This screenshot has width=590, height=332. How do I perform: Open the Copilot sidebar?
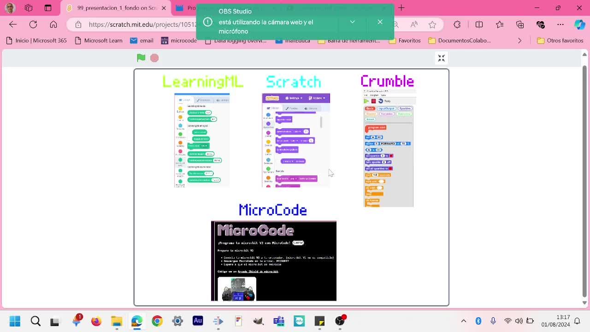pyautogui.click(x=580, y=24)
